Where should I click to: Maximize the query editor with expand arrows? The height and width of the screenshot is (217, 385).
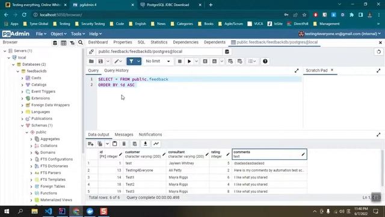click(297, 71)
